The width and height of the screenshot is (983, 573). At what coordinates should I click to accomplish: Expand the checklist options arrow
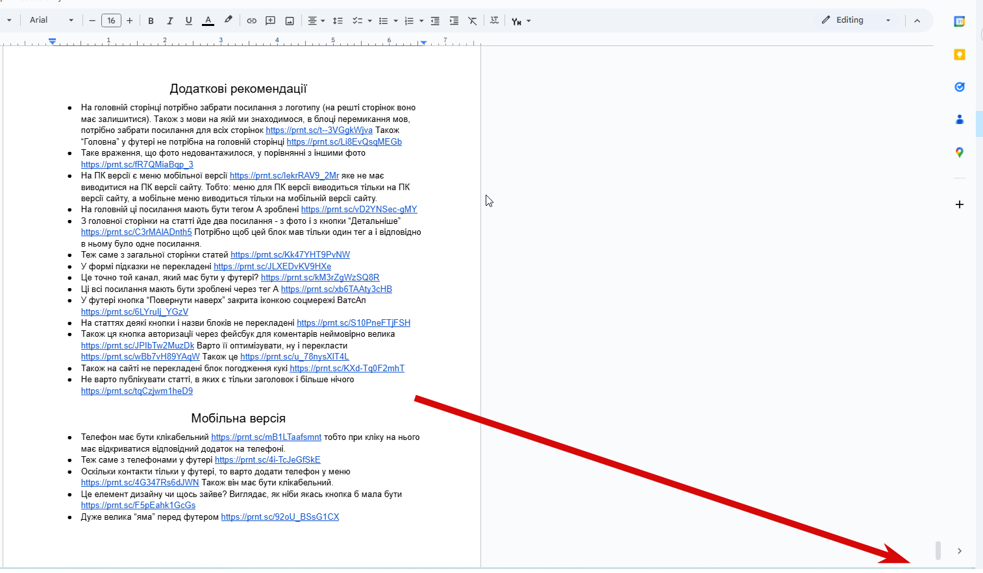pyautogui.click(x=370, y=21)
